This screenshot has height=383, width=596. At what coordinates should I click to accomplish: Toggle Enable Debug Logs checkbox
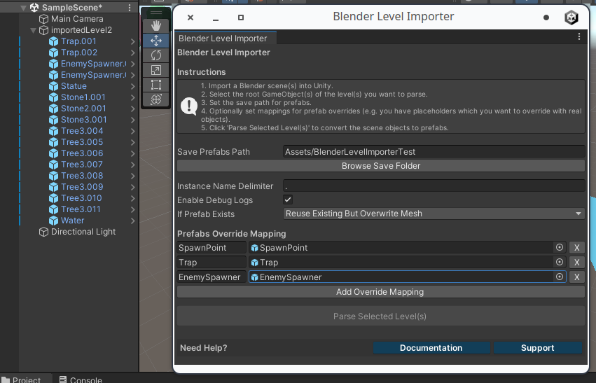pyautogui.click(x=288, y=200)
